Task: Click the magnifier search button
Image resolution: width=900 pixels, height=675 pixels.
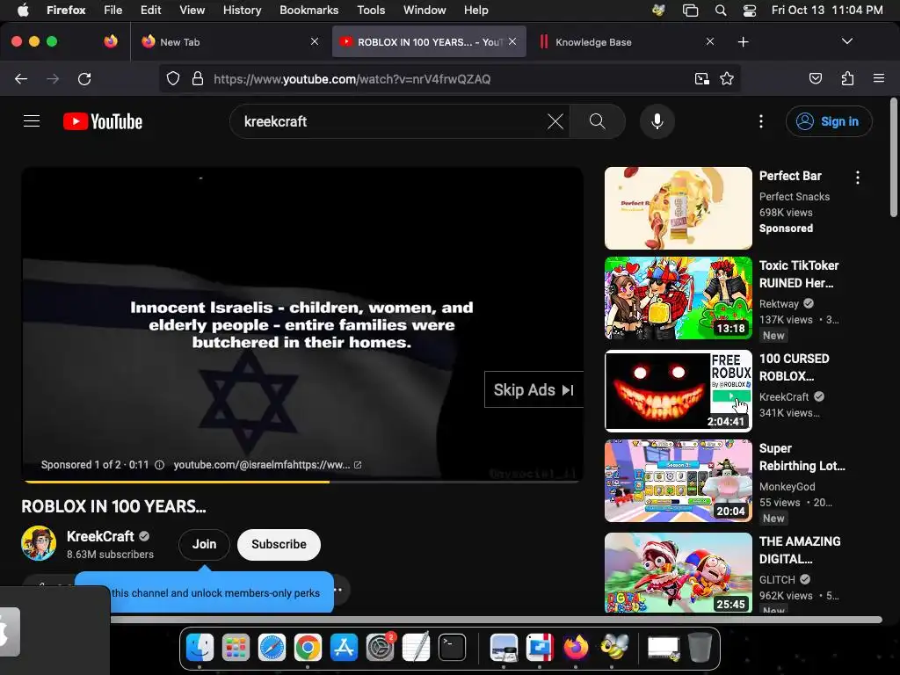Action: pos(597,121)
